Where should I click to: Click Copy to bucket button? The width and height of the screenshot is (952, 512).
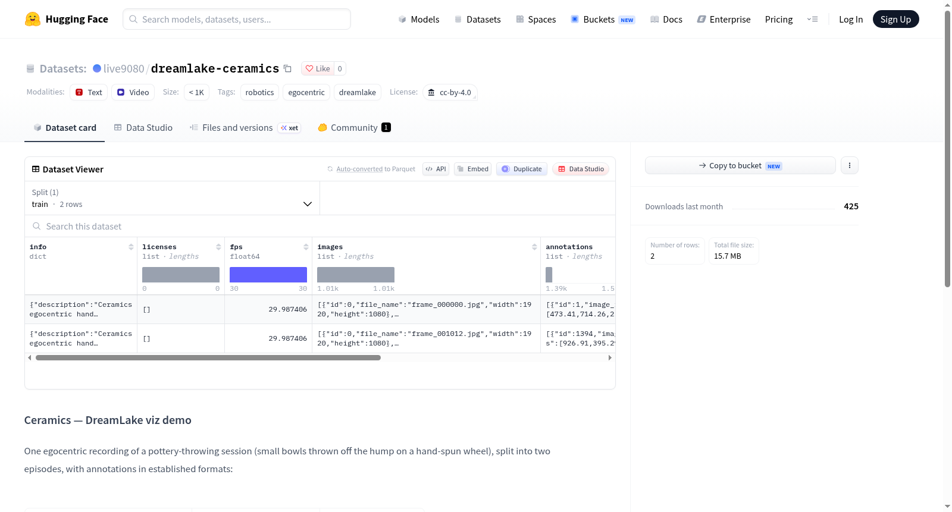(x=740, y=165)
